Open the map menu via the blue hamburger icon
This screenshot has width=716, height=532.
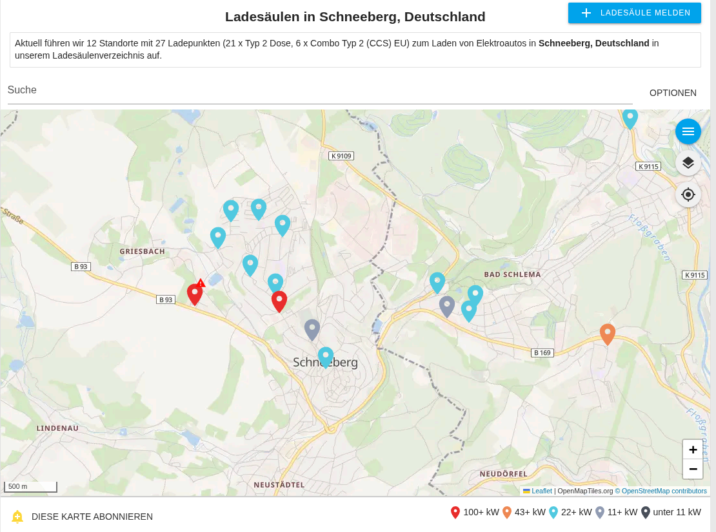click(688, 131)
